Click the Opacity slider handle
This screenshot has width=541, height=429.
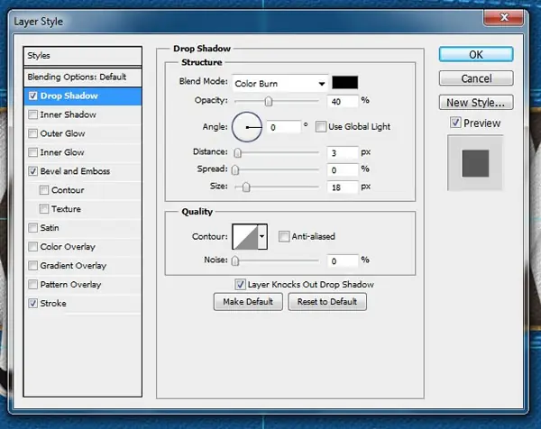269,101
